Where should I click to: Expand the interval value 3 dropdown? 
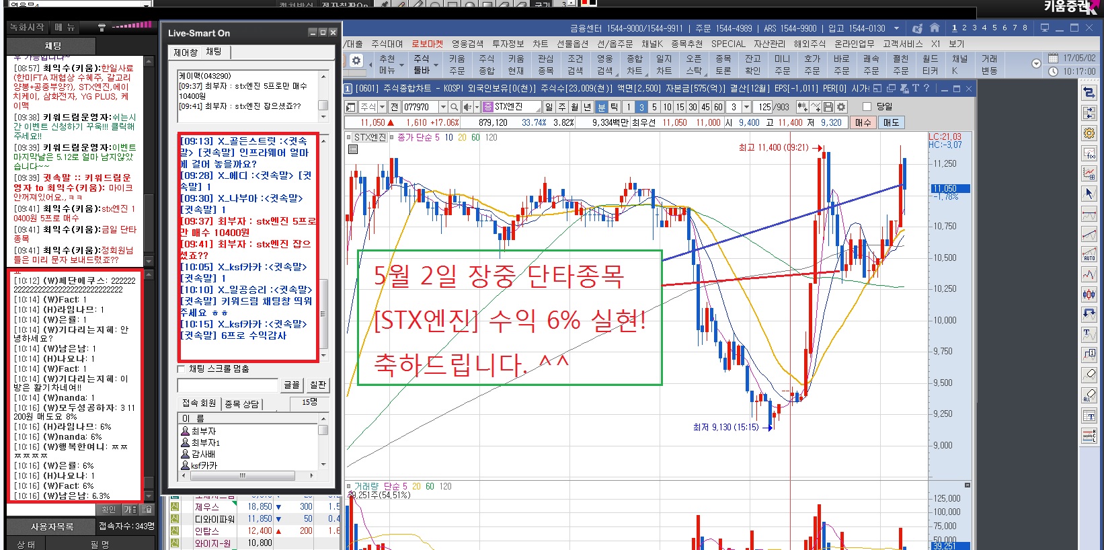[747, 107]
